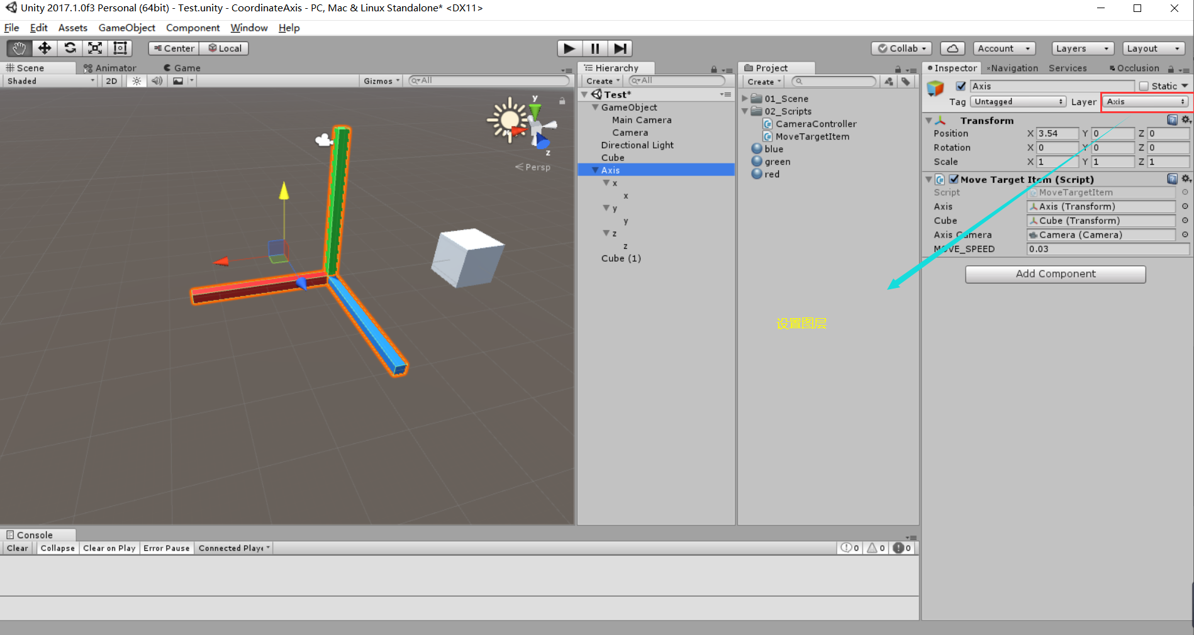Disable the Move Target Item script
Image resolution: width=1194 pixels, height=635 pixels.
tap(954, 179)
